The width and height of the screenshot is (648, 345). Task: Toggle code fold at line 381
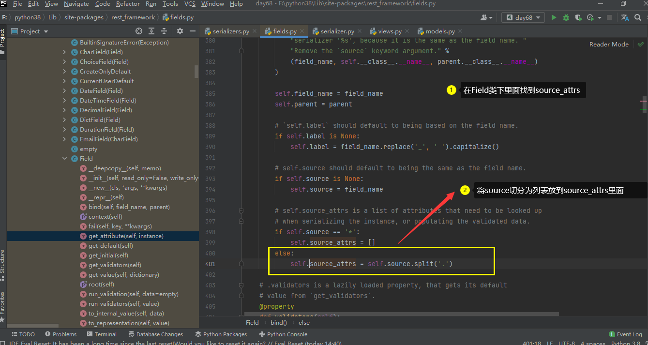(241, 51)
